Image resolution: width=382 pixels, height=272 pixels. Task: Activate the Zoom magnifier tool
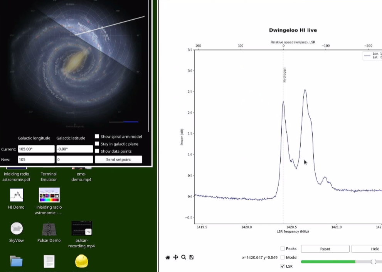184,257
